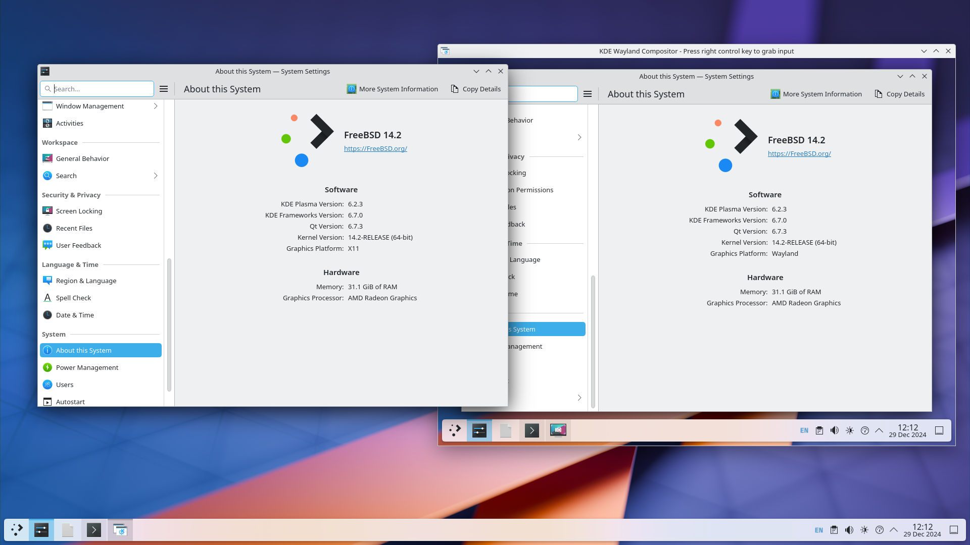Screen dimensions: 970x545
Task: Open Screen Locking settings
Action: (79, 211)
